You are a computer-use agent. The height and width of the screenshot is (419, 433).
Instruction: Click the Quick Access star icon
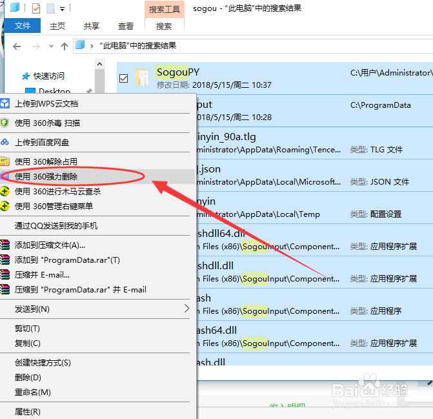click(26, 76)
